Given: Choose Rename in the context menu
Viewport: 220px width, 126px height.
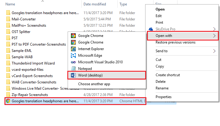Looking at the screenshot, I should (162, 88).
